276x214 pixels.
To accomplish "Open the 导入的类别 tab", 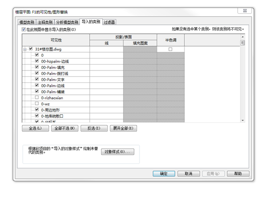I will (x=91, y=22).
